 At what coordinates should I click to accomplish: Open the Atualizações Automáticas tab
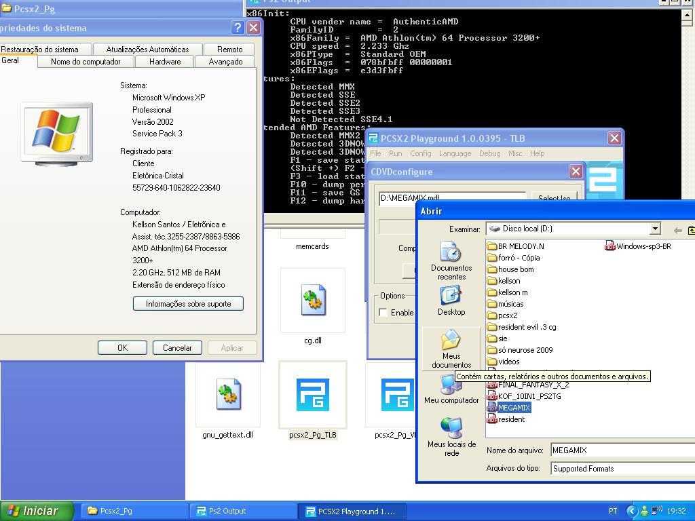point(147,49)
